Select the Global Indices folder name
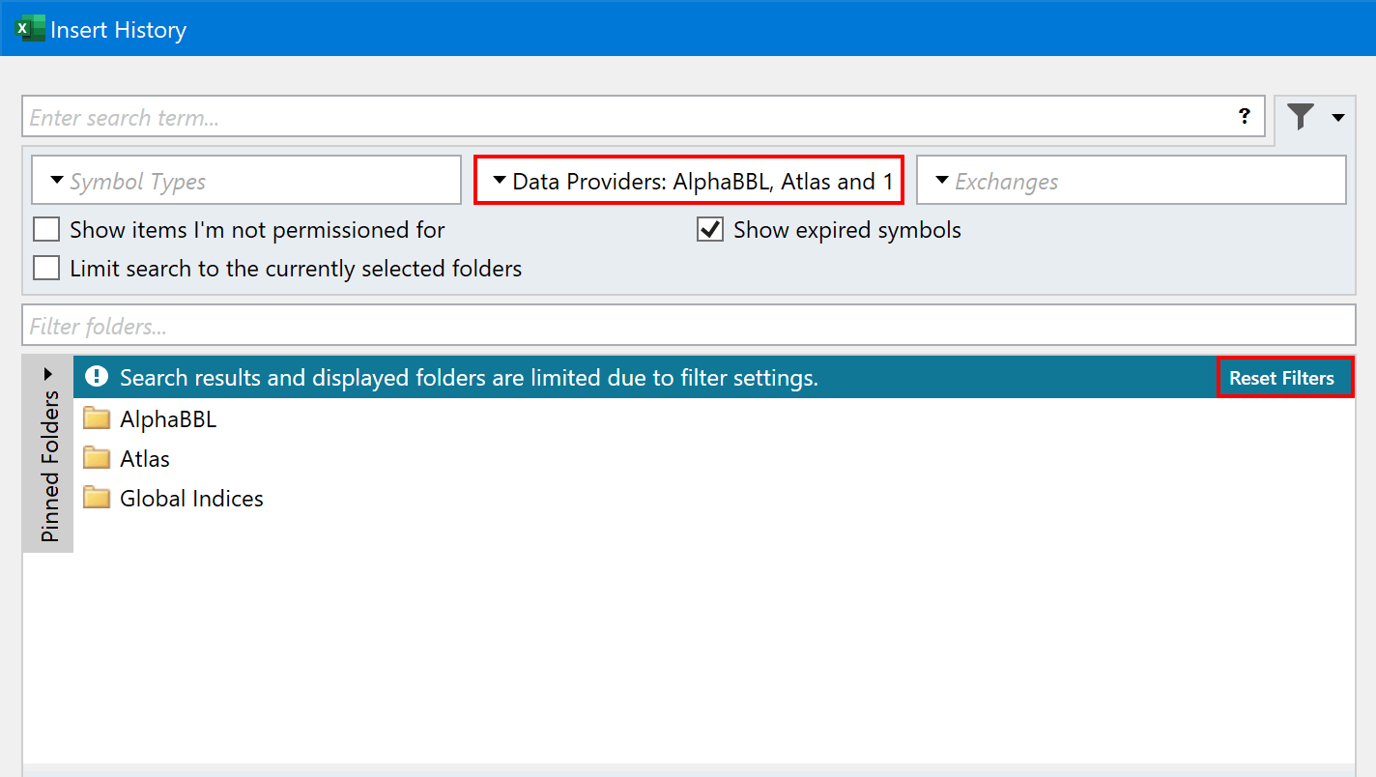 [191, 499]
